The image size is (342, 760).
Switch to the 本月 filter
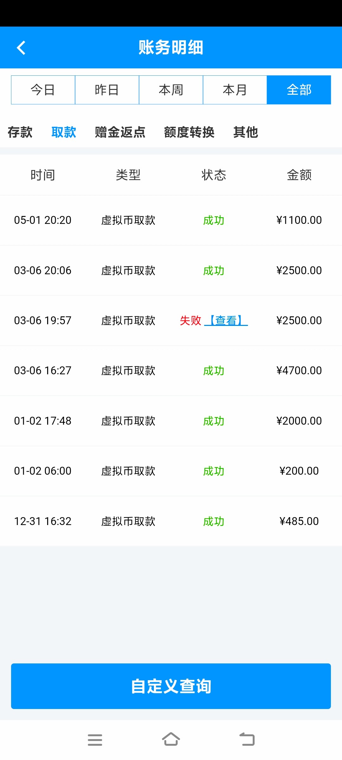(x=235, y=90)
